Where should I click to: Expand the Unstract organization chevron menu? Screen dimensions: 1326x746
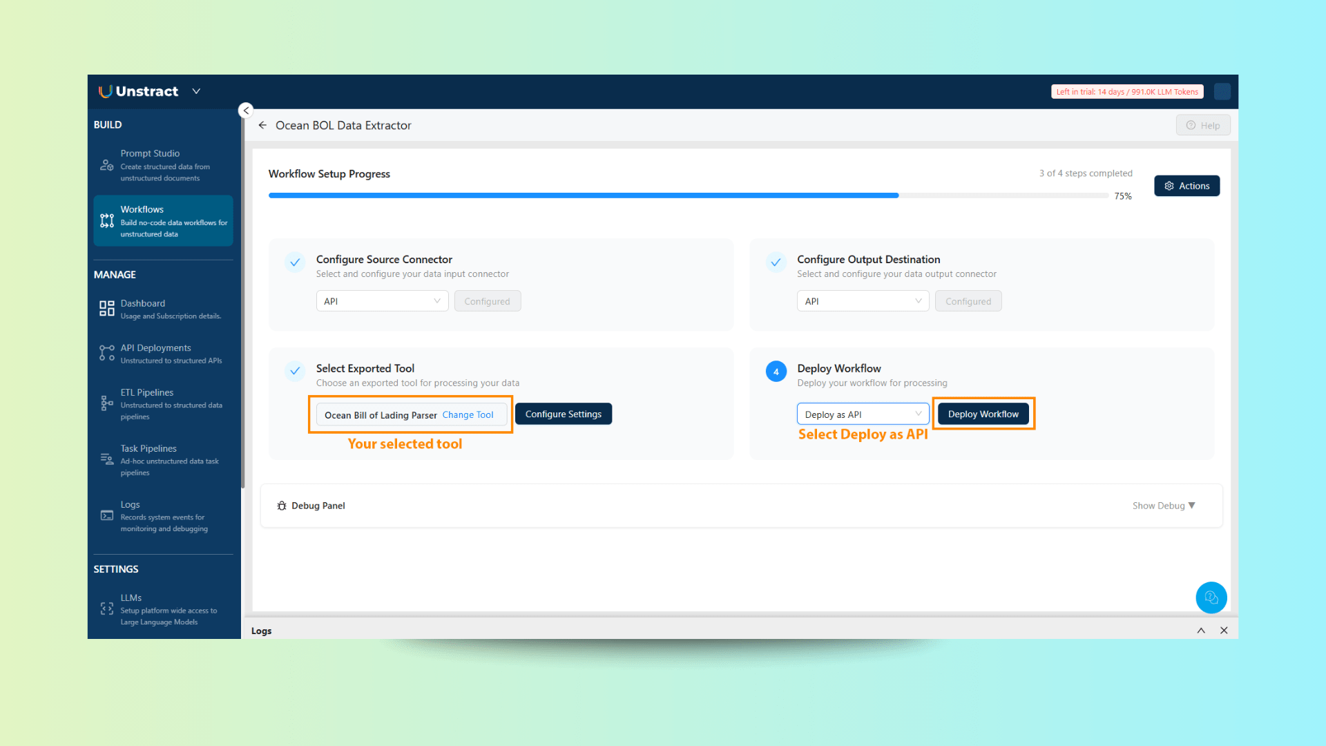click(196, 91)
